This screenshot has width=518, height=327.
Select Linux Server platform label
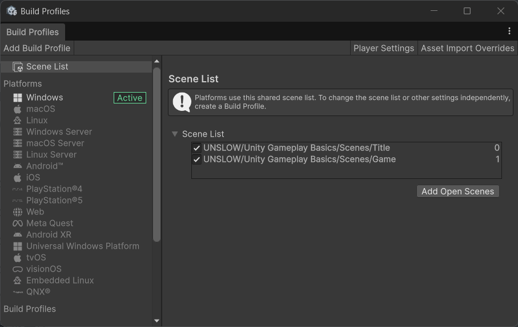51,154
